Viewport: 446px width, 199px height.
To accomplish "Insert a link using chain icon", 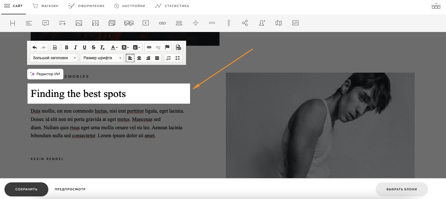I will [149, 47].
